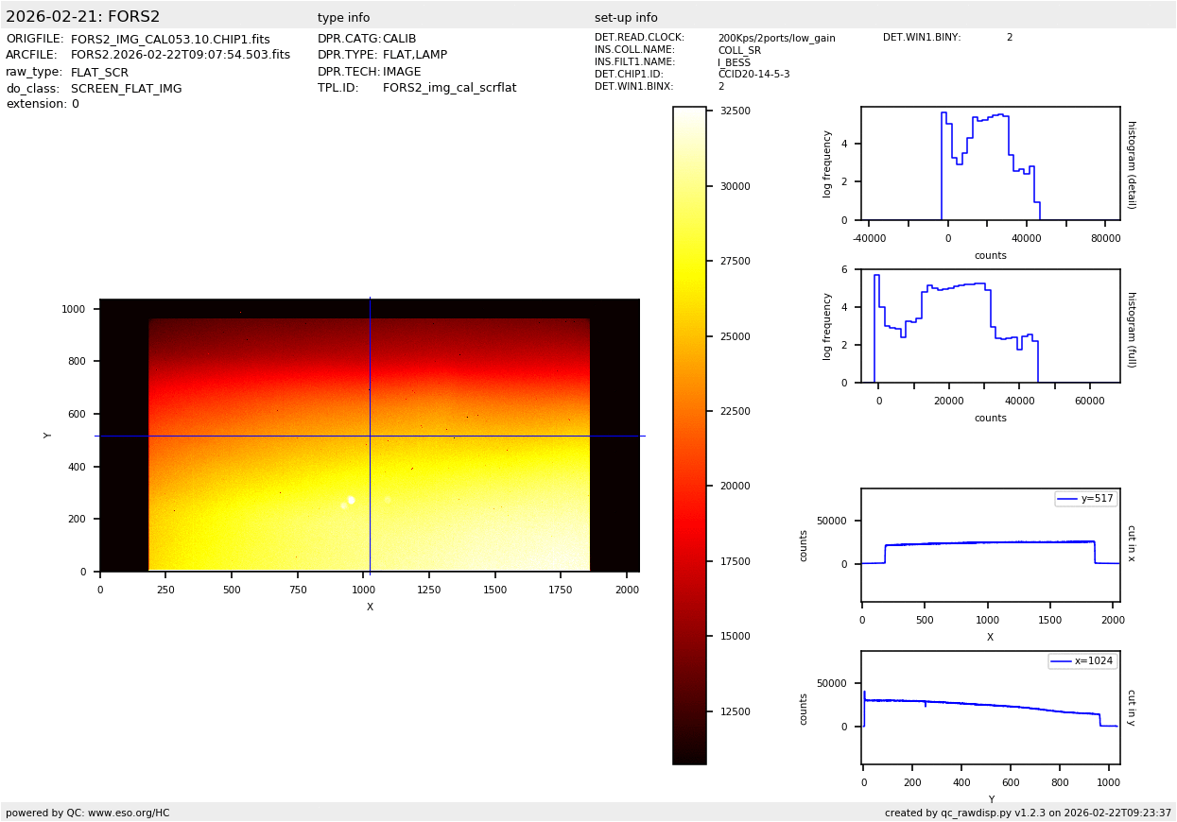Image resolution: width=1177 pixels, height=822 pixels.
Task: Click the do_class value SCREEN_FLAT_IMG
Action: tap(126, 89)
